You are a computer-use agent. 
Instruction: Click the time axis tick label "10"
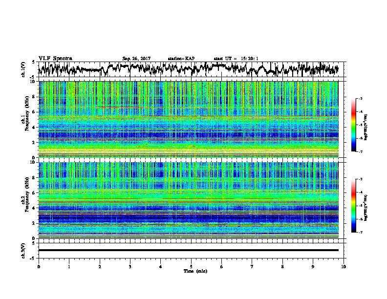(x=344, y=267)
